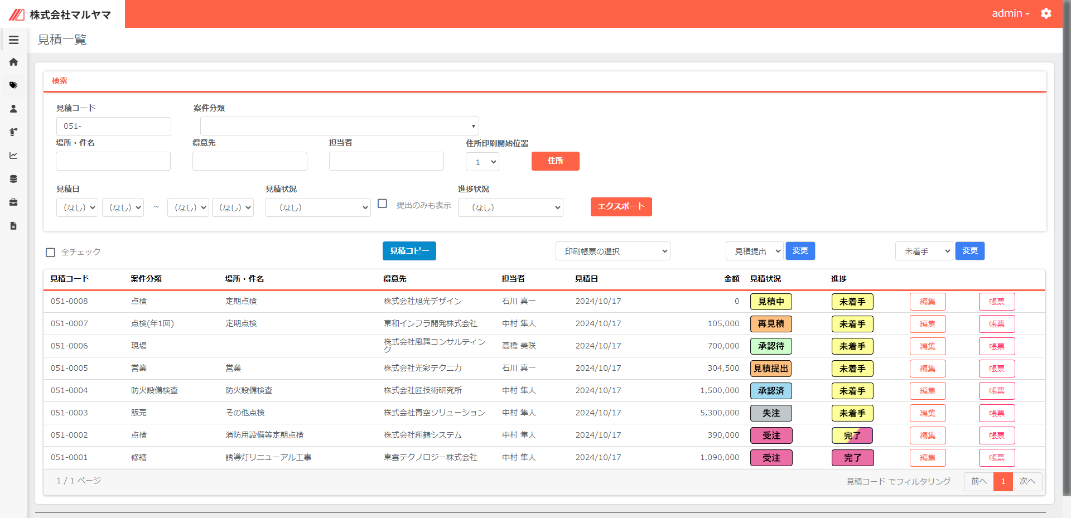This screenshot has width=1071, height=518.
Task: Click the マルヤマ company logo
Action: (x=60, y=14)
